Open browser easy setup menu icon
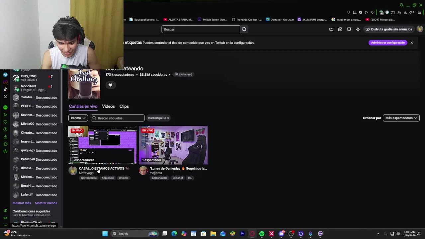Viewport: 425px width, 239px height. point(420,12)
